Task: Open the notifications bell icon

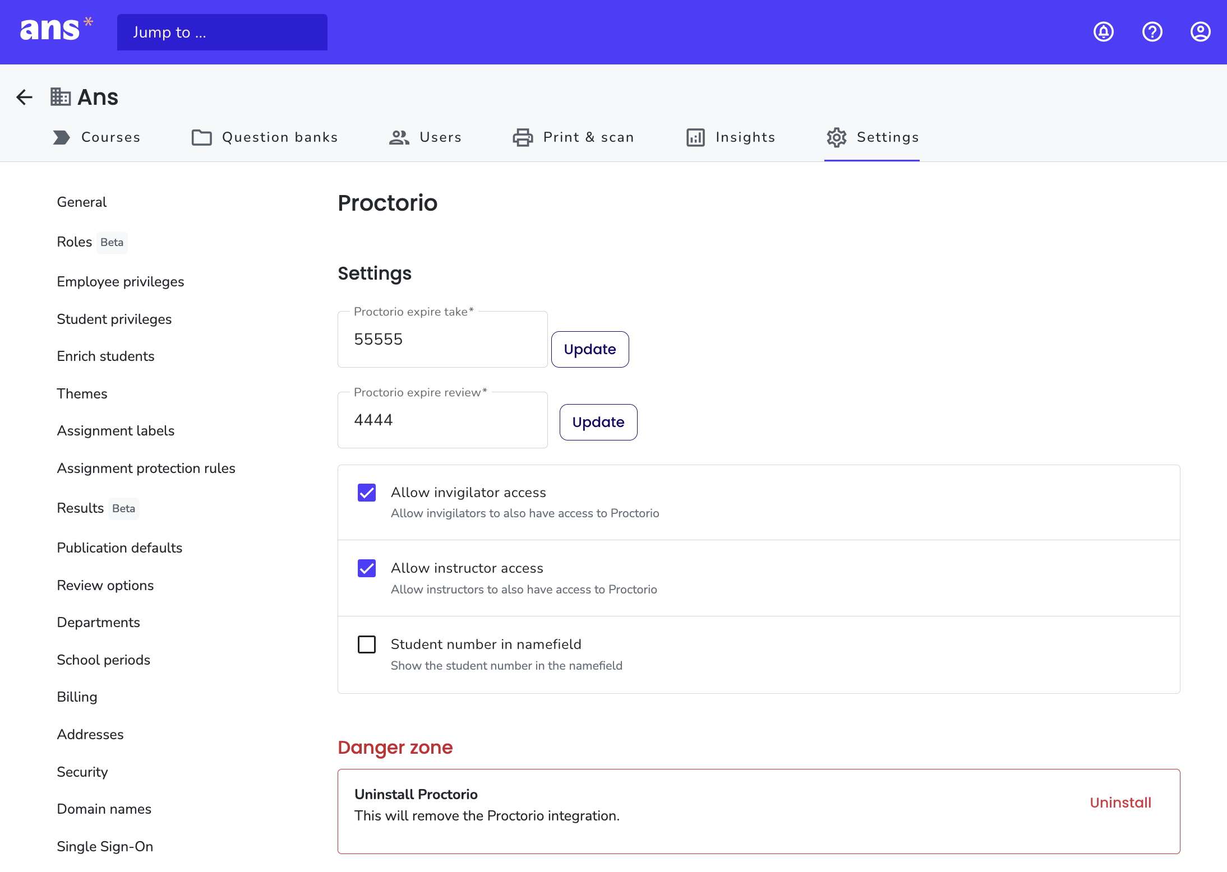Action: click(x=1104, y=32)
